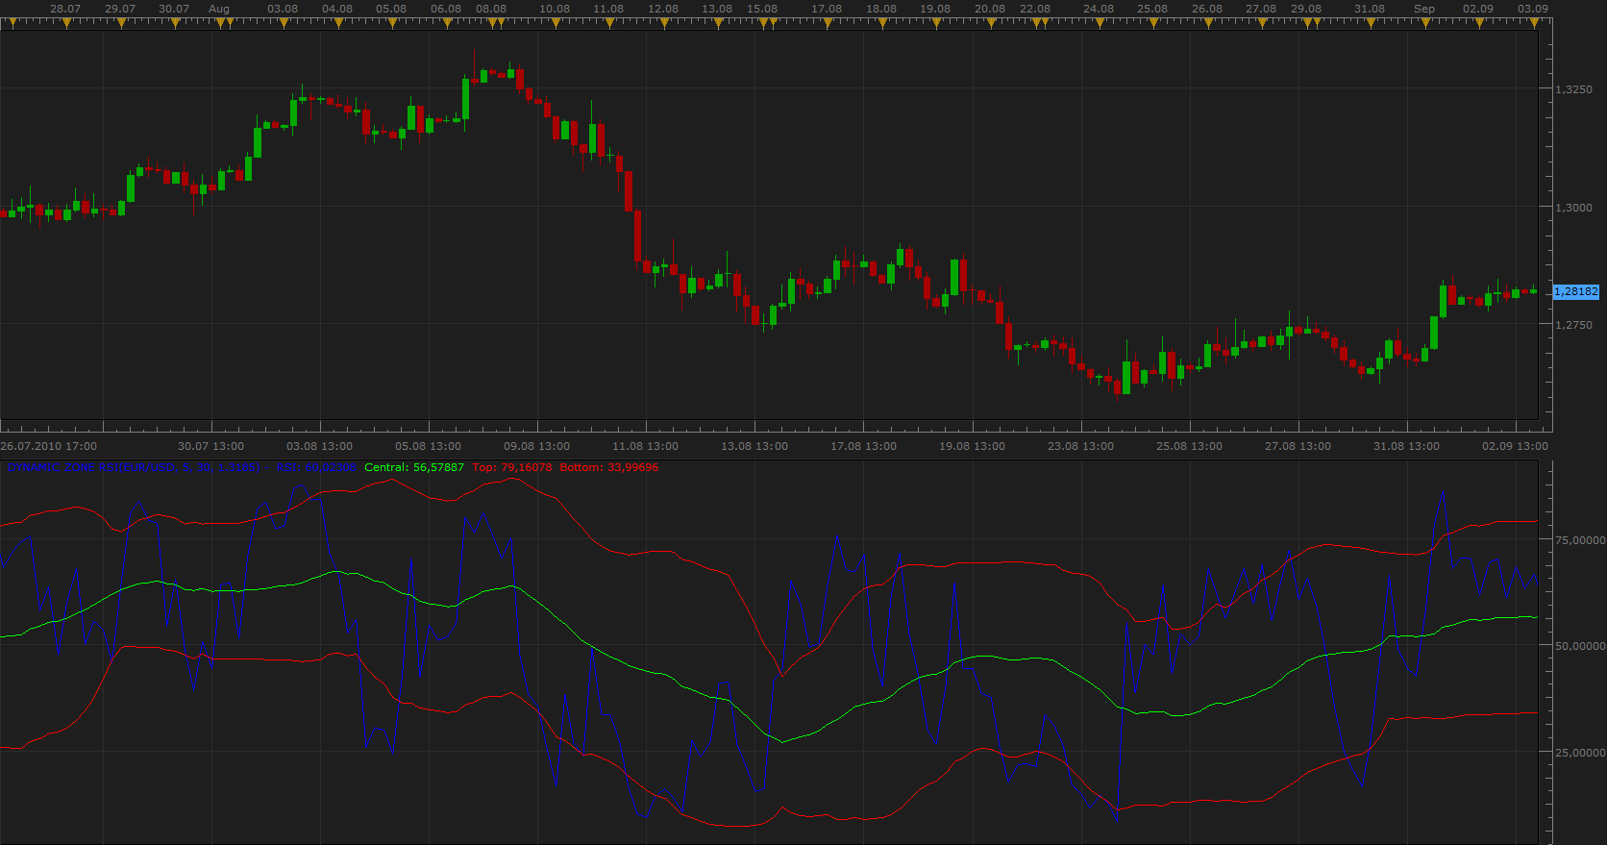Click the 06.08 top date label
This screenshot has height=845, width=1607.
[x=446, y=9]
